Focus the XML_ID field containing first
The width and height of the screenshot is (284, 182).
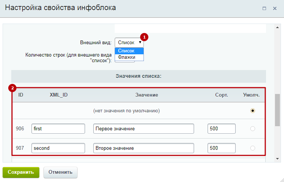tap(58, 128)
